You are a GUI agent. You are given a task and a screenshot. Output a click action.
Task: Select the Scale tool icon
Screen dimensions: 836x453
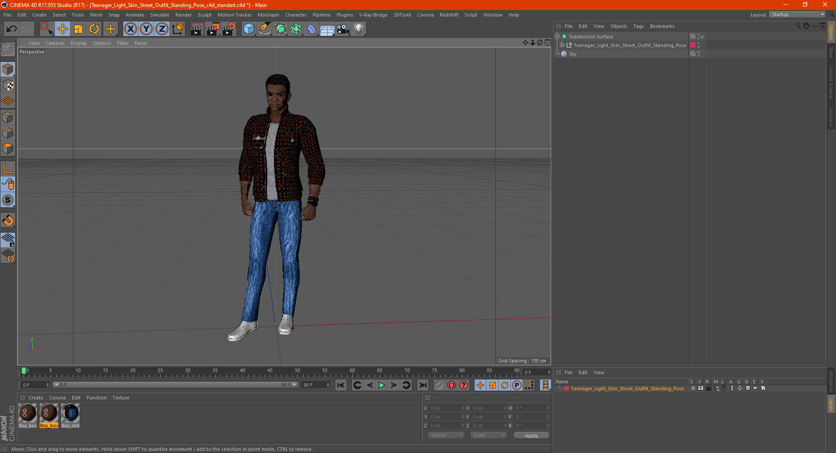78,29
